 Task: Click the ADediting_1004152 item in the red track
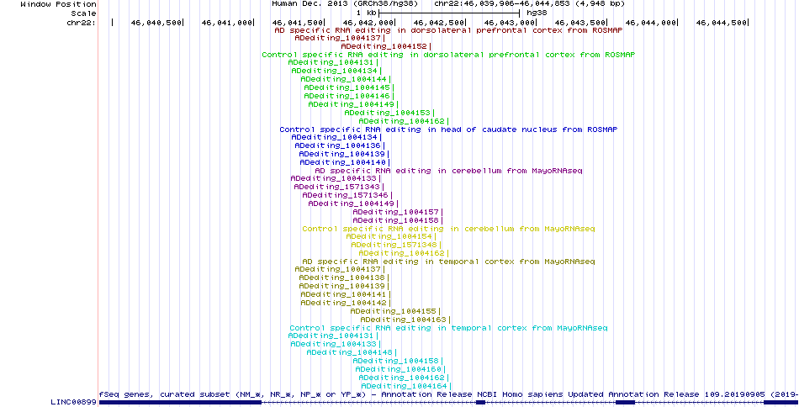coord(385,46)
